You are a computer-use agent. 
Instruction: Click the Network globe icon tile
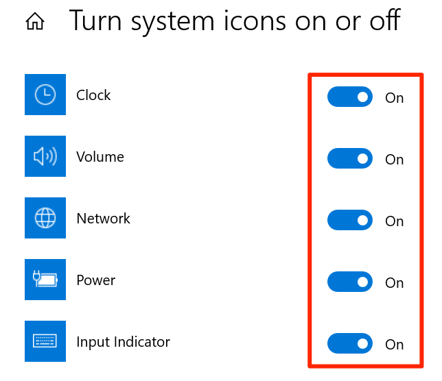[x=45, y=218]
